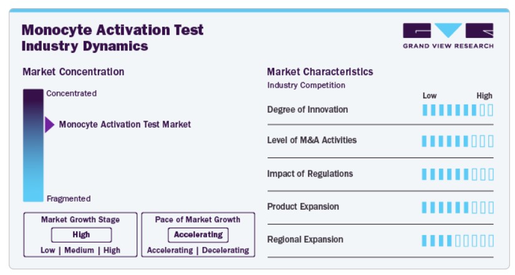Viewport: 515px width, 275px height.
Task: Click the Regional Expansion rating bars
Action: point(458,241)
